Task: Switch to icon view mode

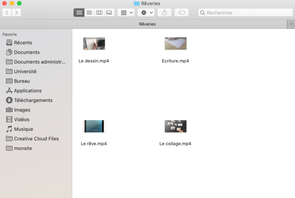Action: point(79,13)
